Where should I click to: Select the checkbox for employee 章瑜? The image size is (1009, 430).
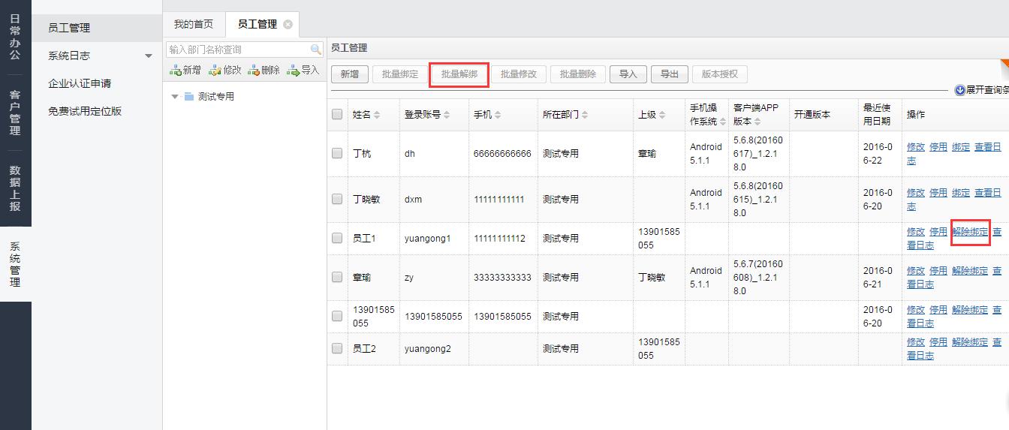tap(337, 278)
